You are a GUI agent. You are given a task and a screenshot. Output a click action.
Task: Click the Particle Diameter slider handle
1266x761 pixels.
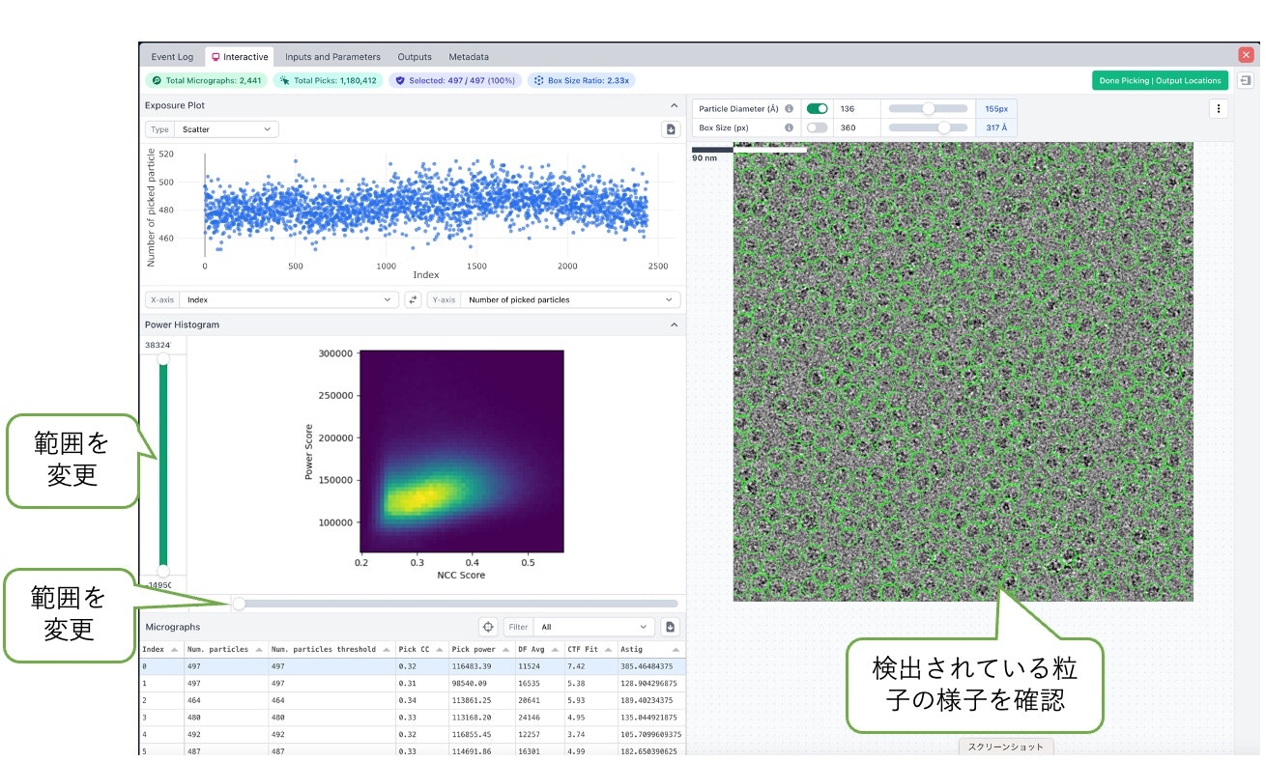pos(929,109)
